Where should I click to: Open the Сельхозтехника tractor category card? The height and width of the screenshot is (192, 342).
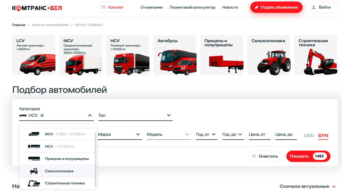coord(269,55)
